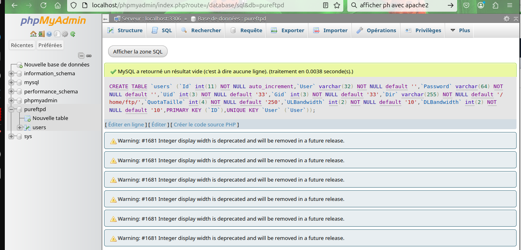This screenshot has width=521, height=250.
Task: Open phpMyAdmin home via the house icon
Action: tap(33, 34)
